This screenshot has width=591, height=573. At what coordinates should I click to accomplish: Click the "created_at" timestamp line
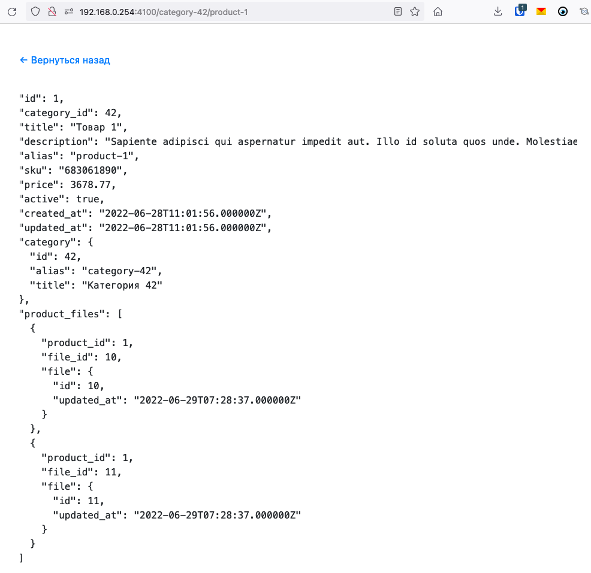(x=145, y=214)
